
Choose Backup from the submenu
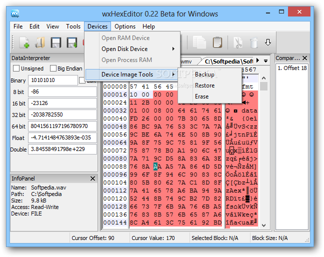(209, 74)
